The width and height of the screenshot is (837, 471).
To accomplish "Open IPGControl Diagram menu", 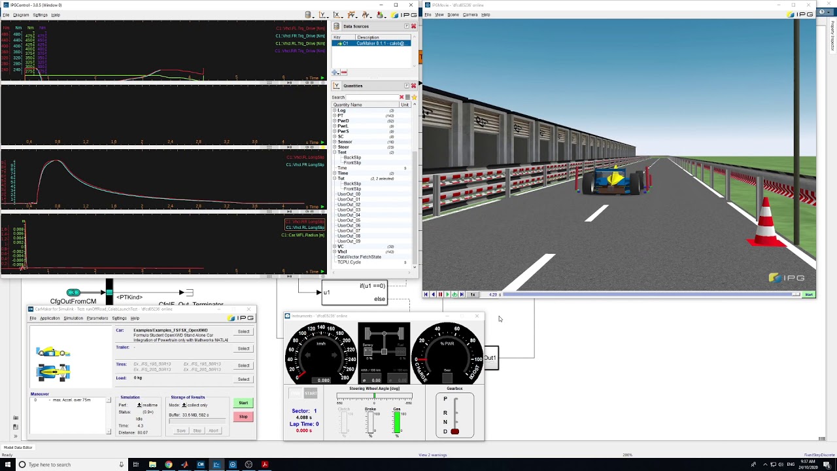I will [x=21, y=14].
